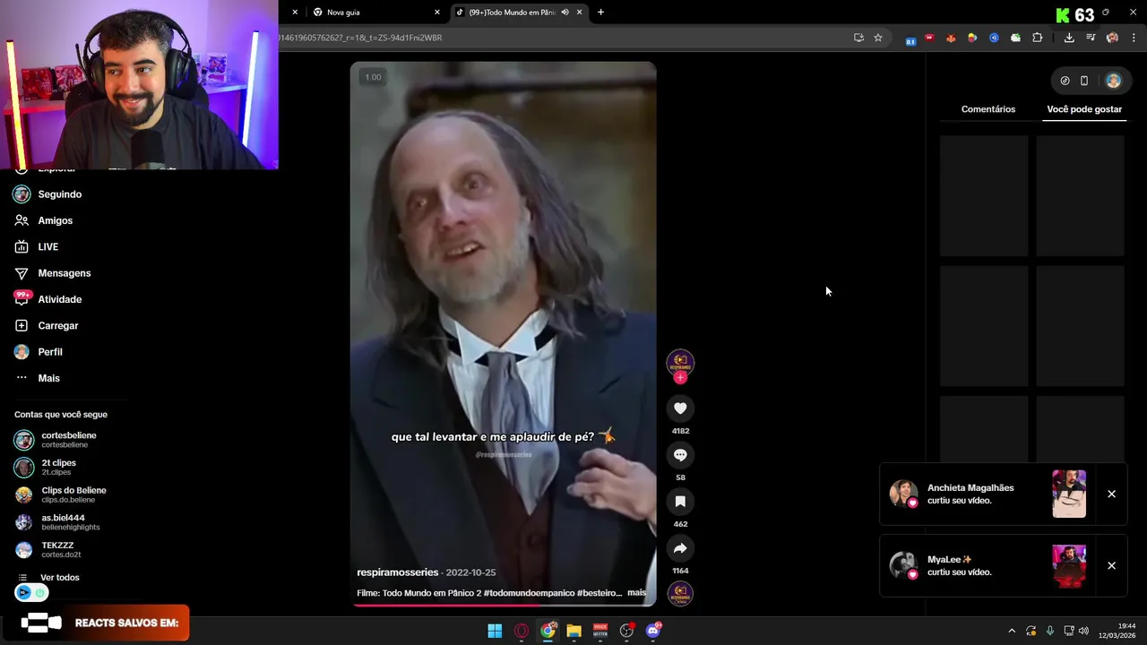Image resolution: width=1147 pixels, height=645 pixels.
Task: Open the spinning sound disc below share
Action: click(x=680, y=593)
